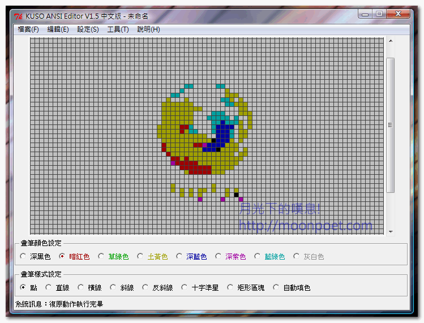424x323 pixels.
Task: Select the 橫線 pen style
Action: (81, 287)
